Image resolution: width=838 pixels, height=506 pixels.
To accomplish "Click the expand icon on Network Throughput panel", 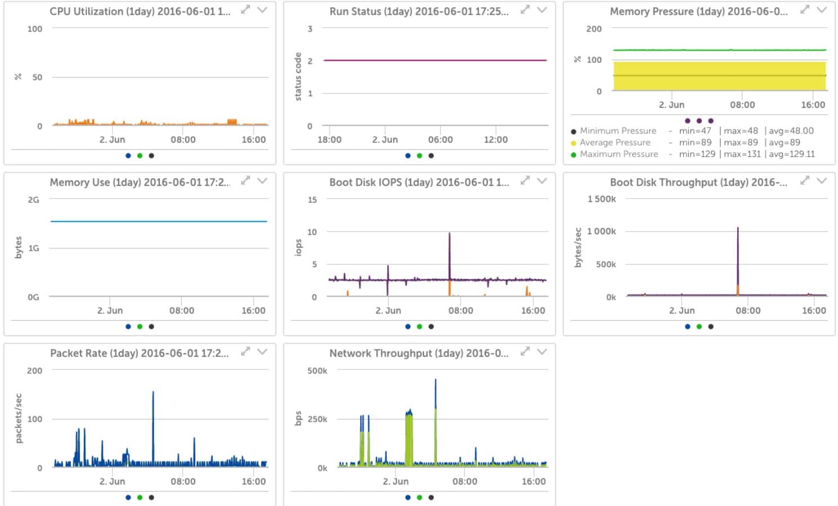I will click(524, 352).
